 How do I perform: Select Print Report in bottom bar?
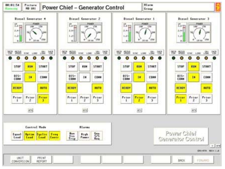[x=42, y=160]
